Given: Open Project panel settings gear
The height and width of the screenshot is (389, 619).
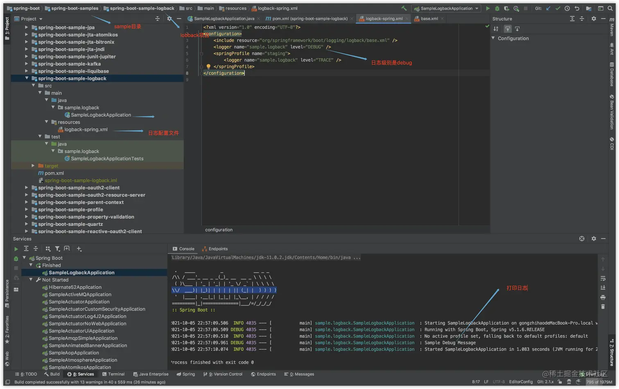Looking at the screenshot, I should [169, 19].
